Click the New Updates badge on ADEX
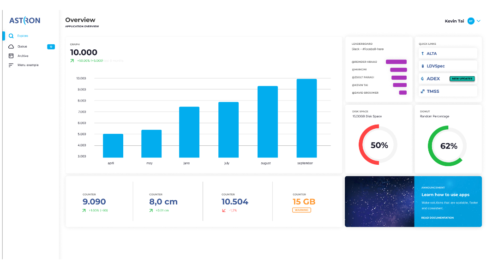Screen dimensions: 493x276 (462, 79)
